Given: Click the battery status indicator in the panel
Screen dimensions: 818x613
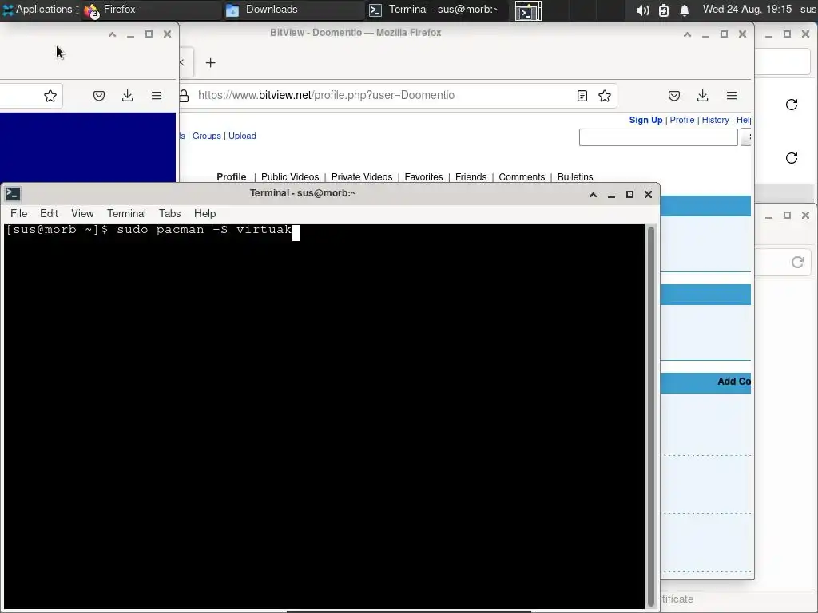Looking at the screenshot, I should 663,10.
